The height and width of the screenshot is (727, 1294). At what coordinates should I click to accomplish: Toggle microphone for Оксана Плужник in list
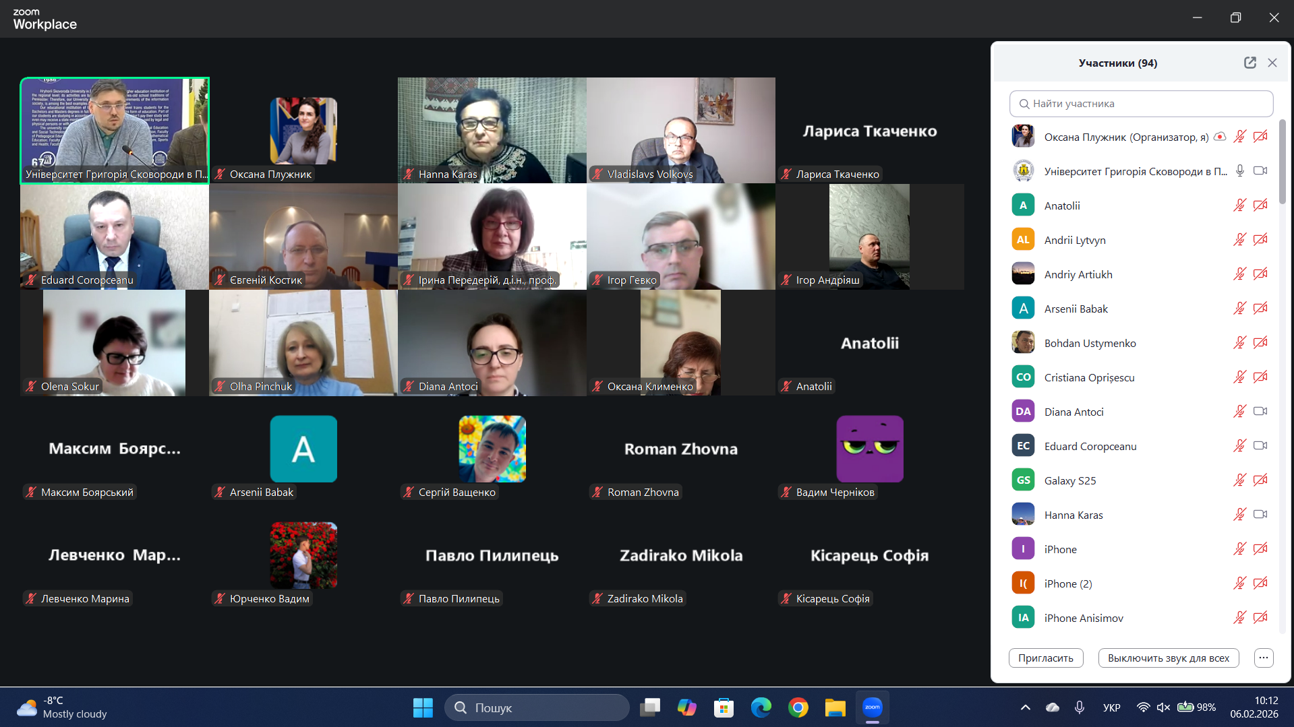point(1239,137)
